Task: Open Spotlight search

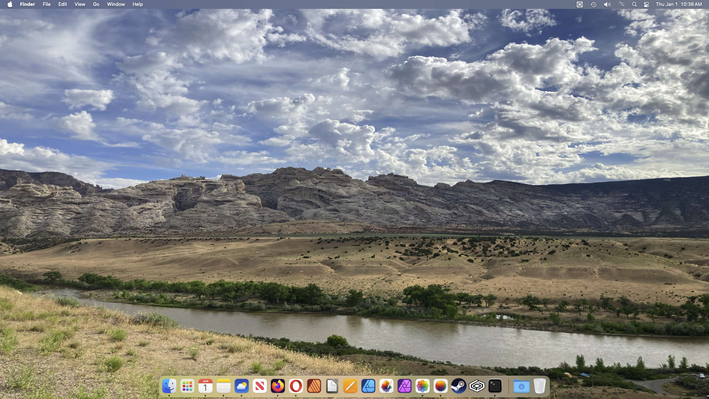Action: pyautogui.click(x=634, y=4)
